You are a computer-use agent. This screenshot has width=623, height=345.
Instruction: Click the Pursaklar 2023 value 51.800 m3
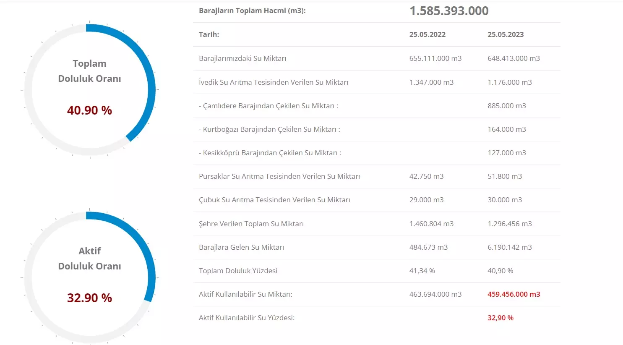(x=504, y=176)
